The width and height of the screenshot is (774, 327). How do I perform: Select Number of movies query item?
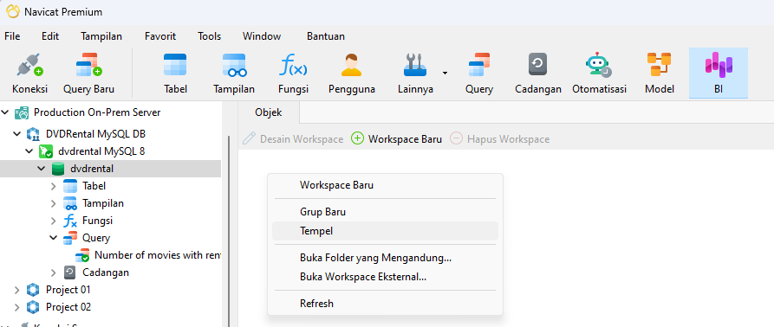[157, 255]
